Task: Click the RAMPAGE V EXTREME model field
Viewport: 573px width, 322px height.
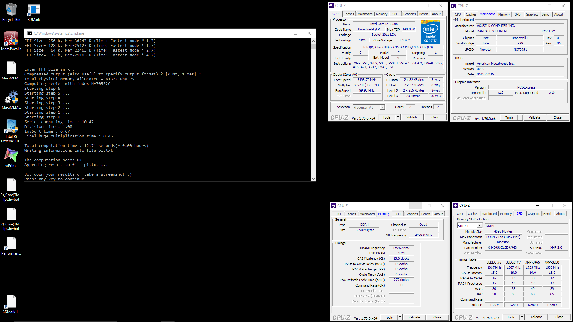Action: (x=504, y=31)
